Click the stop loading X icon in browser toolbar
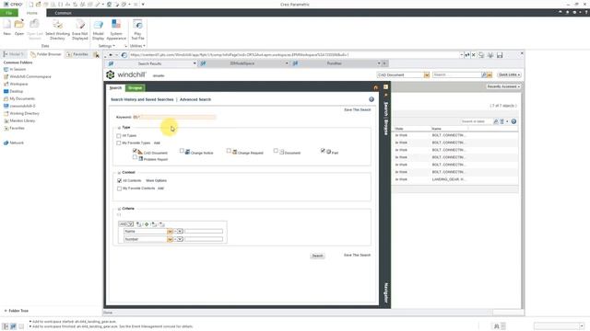 click(x=474, y=55)
